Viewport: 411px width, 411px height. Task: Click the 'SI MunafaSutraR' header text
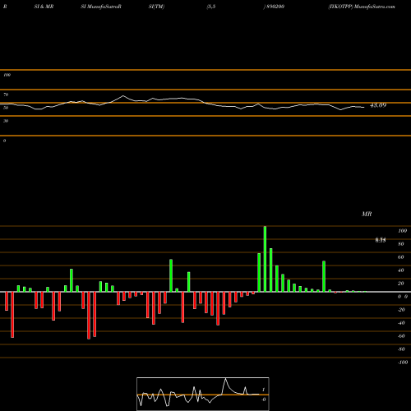click(x=101, y=7)
